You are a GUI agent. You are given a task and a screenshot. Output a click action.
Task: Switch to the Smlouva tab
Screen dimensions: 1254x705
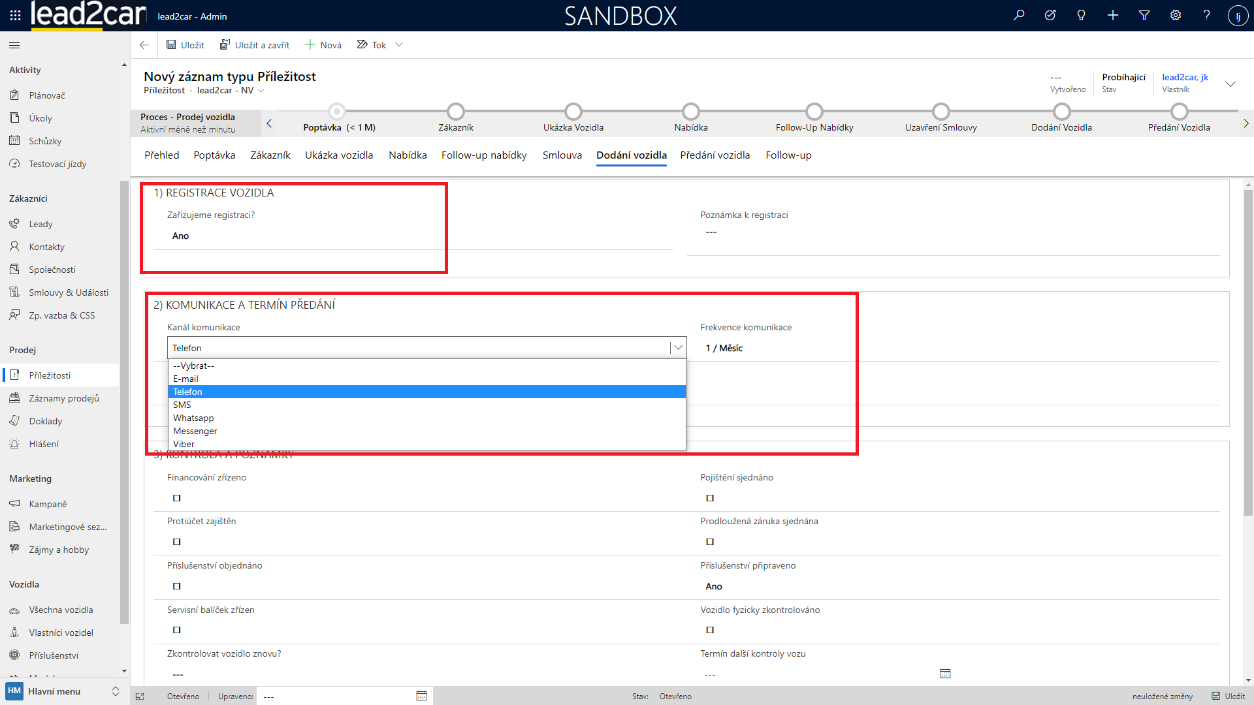562,155
